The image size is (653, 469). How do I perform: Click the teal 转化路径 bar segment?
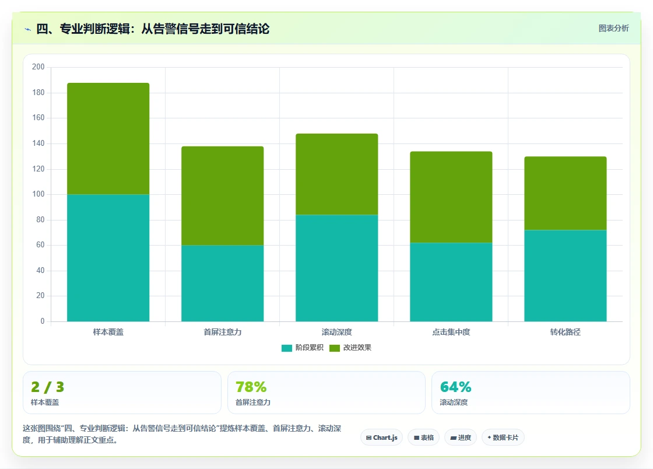[x=566, y=276]
